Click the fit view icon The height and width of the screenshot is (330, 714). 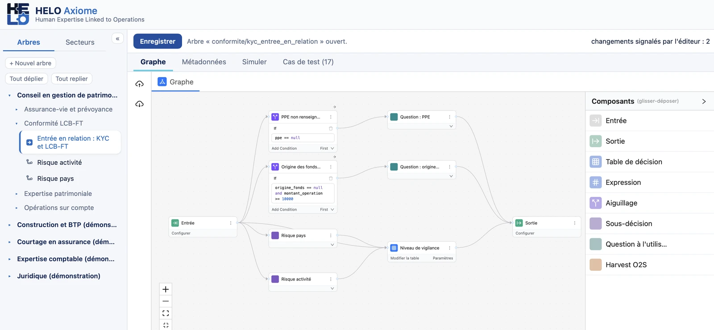click(x=166, y=313)
